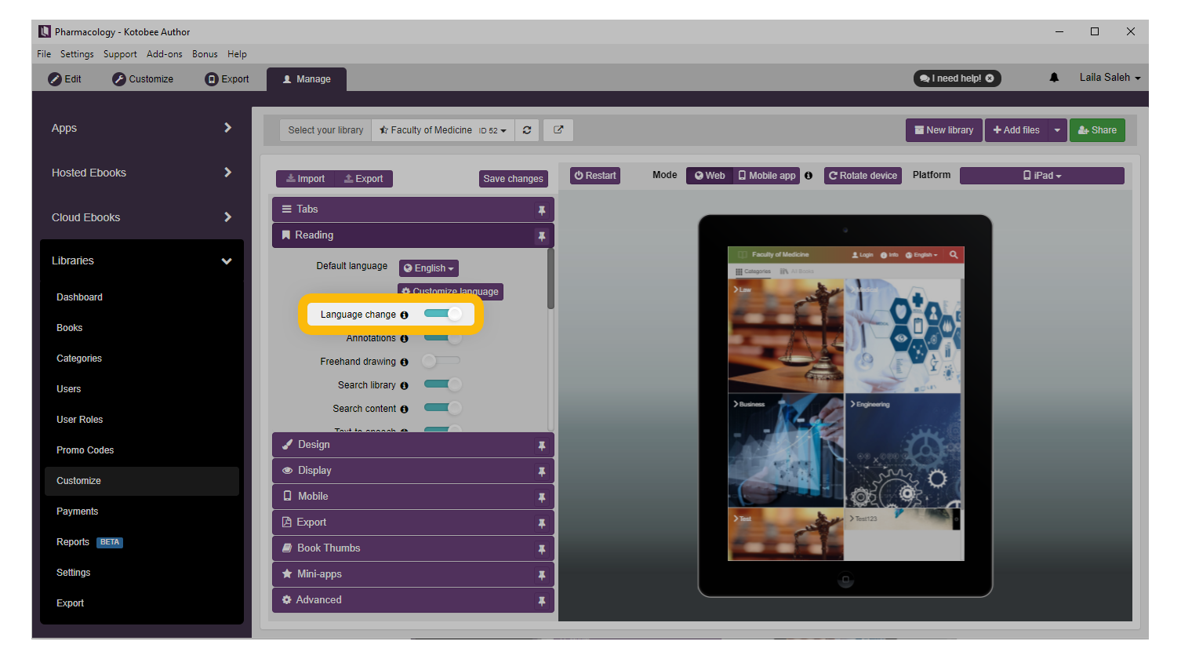Open the Law category thumbnail in preview
Screen dimensions: 1181x659
click(x=786, y=336)
